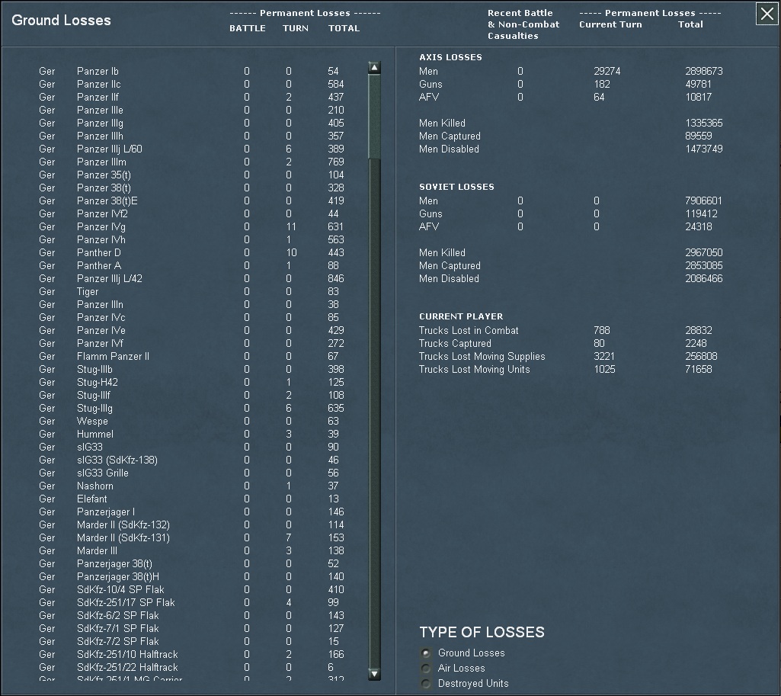Viewport: 781px width, 696px height.
Task: Close the Ground Losses window
Action: tap(767, 14)
